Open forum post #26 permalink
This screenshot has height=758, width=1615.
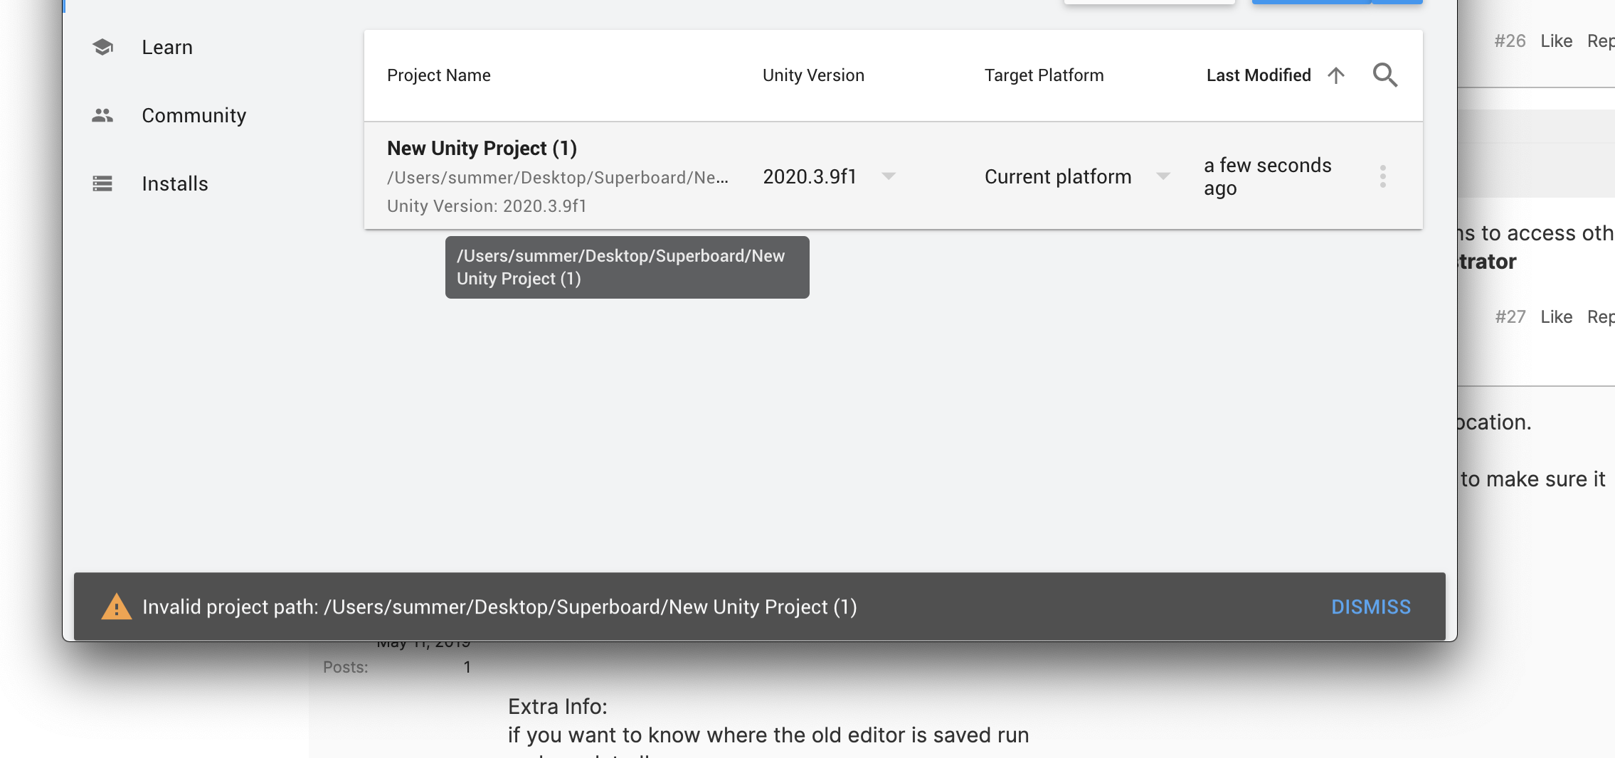1510,41
